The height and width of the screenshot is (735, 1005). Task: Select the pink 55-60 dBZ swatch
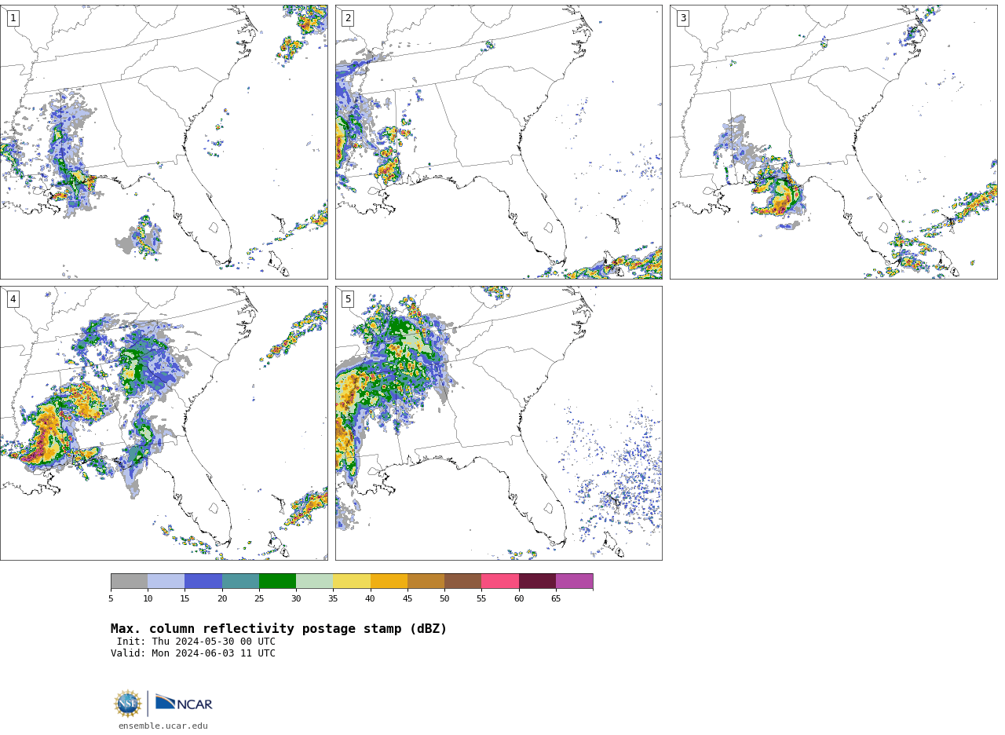500,581
